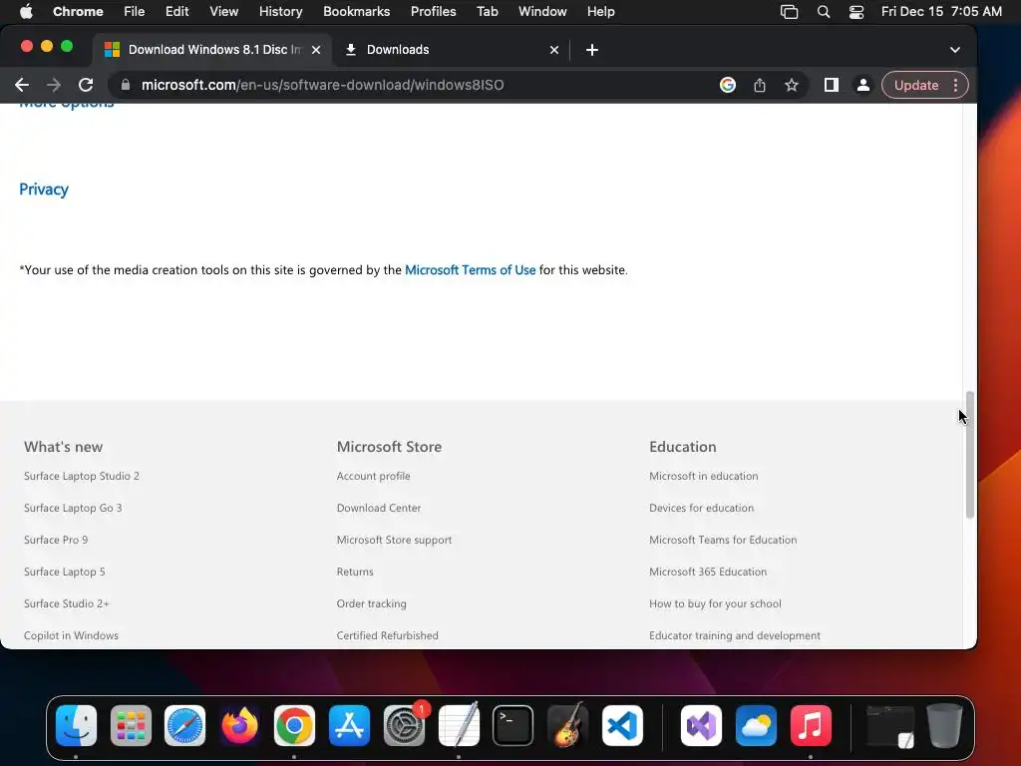The height and width of the screenshot is (766, 1021).
Task: Launch Music from the dock
Action: 811,726
